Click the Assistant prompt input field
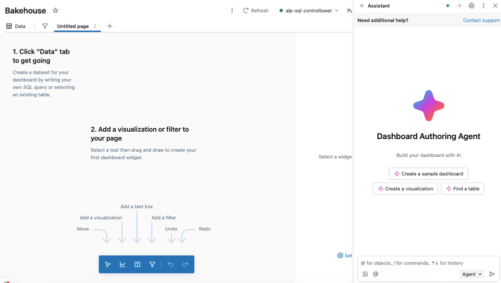 click(426, 263)
